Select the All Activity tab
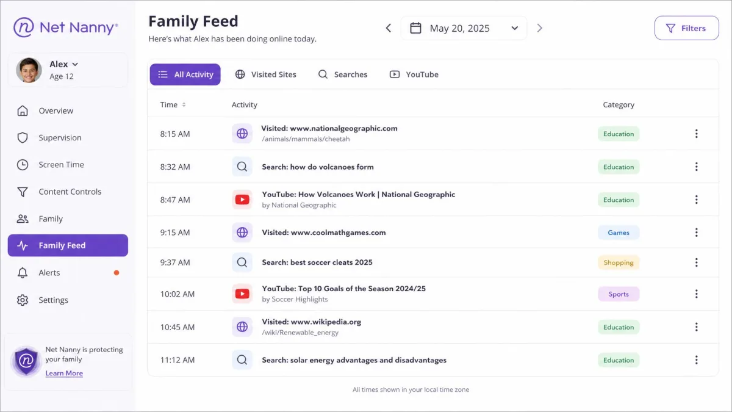Viewport: 732px width, 412px height. point(185,74)
